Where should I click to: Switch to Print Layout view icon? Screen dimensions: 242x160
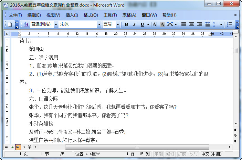click(x=18, y=147)
